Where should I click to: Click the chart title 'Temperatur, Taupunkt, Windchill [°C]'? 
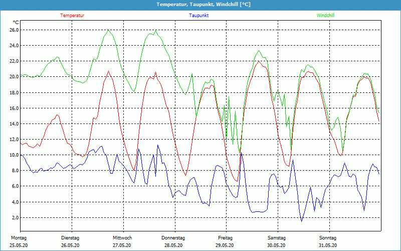(x=204, y=5)
